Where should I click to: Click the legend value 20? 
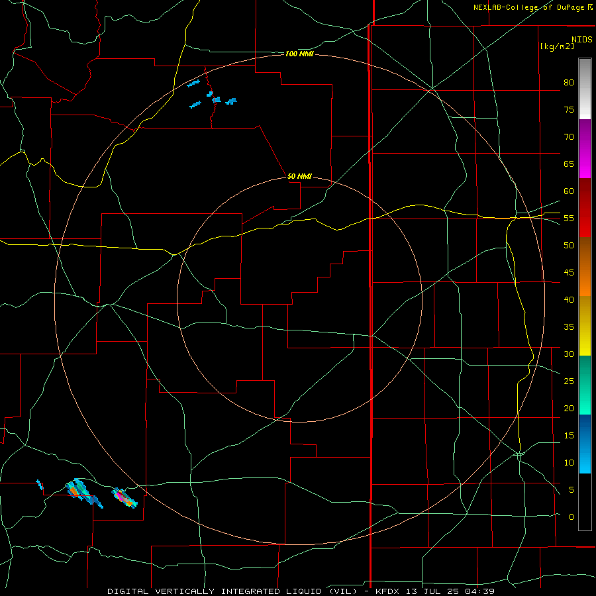(x=569, y=408)
